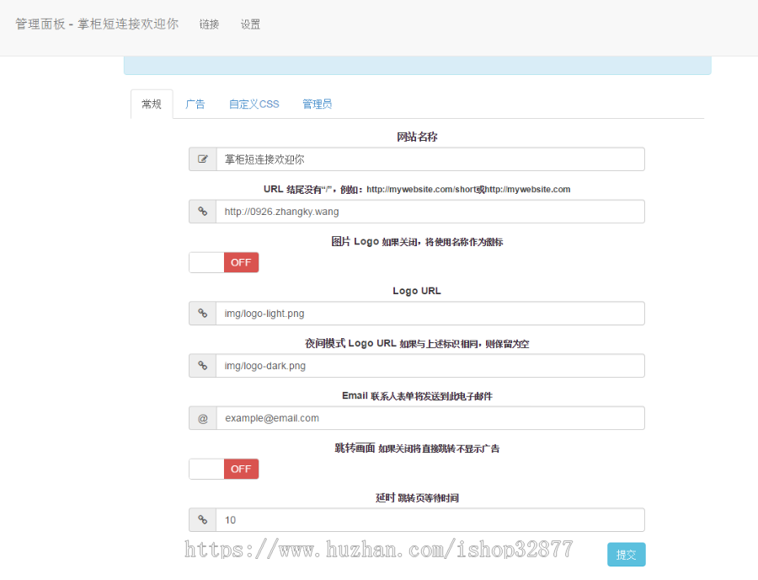Open the 设置 menu in the navbar
The height and width of the screenshot is (580, 758).
coord(250,24)
